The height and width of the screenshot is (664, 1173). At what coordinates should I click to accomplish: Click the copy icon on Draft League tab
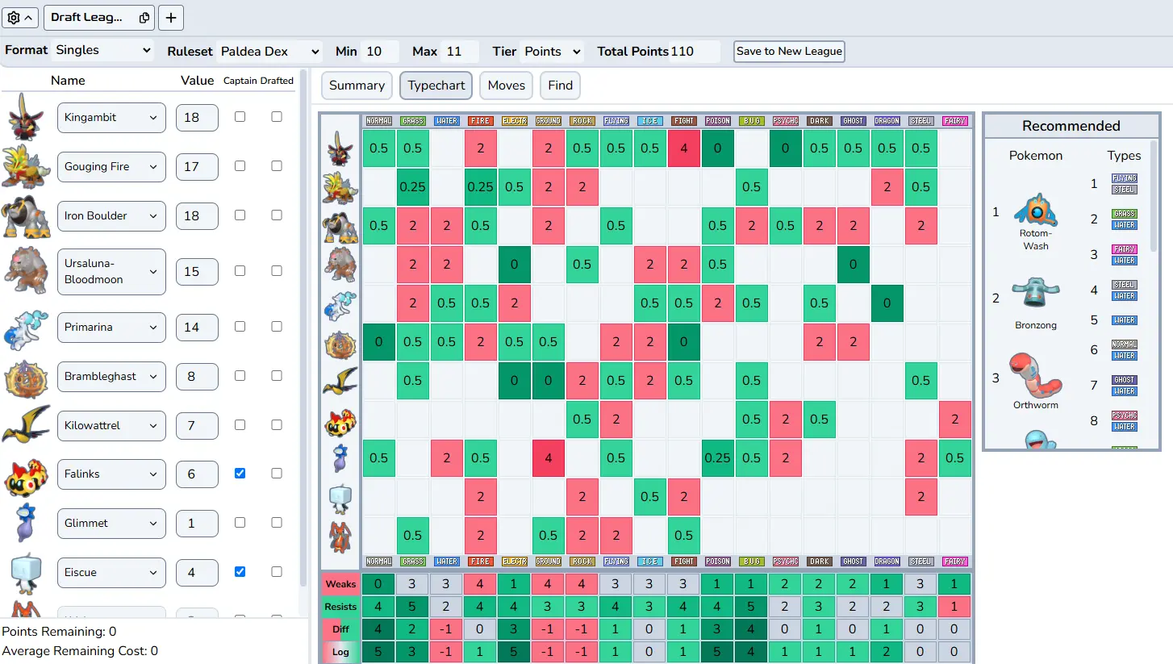[144, 17]
